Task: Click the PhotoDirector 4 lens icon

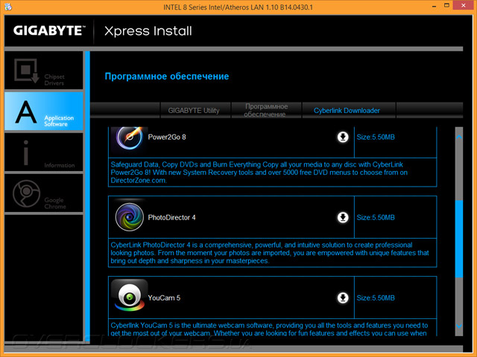Action: (129, 217)
